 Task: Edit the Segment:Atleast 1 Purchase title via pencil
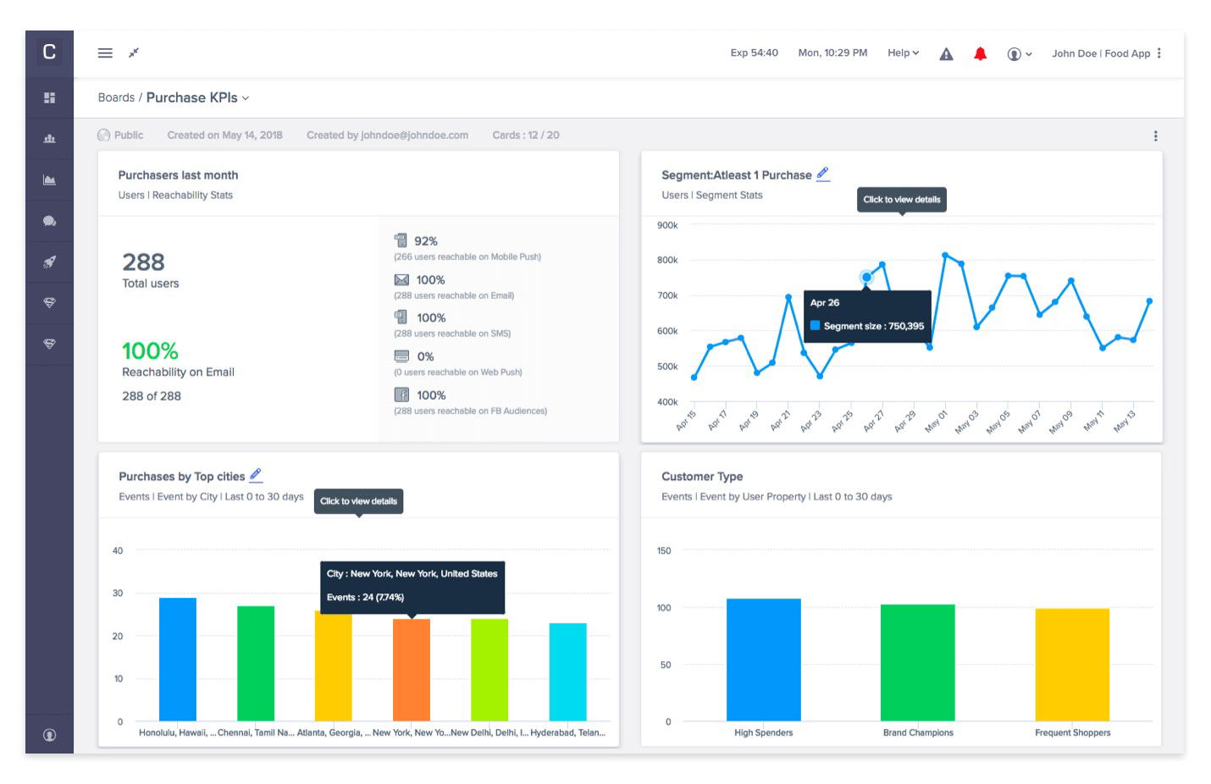coord(823,173)
